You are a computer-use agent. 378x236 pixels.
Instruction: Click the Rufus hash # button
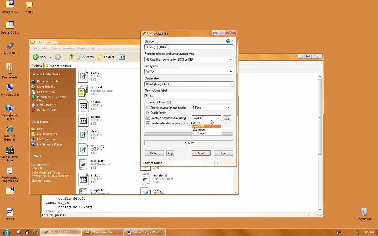[x=218, y=163]
